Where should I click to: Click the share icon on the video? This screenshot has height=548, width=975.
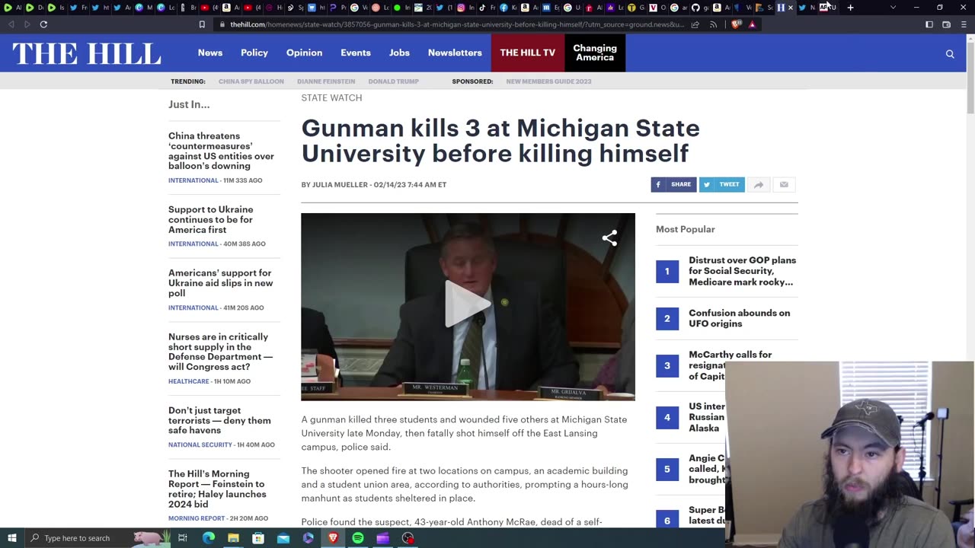[609, 238]
